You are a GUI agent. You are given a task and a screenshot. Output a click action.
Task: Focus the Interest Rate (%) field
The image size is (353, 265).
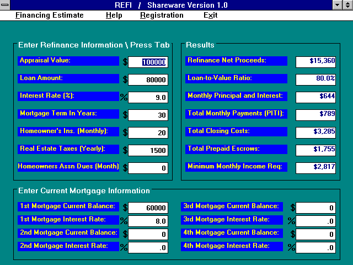[x=148, y=98]
